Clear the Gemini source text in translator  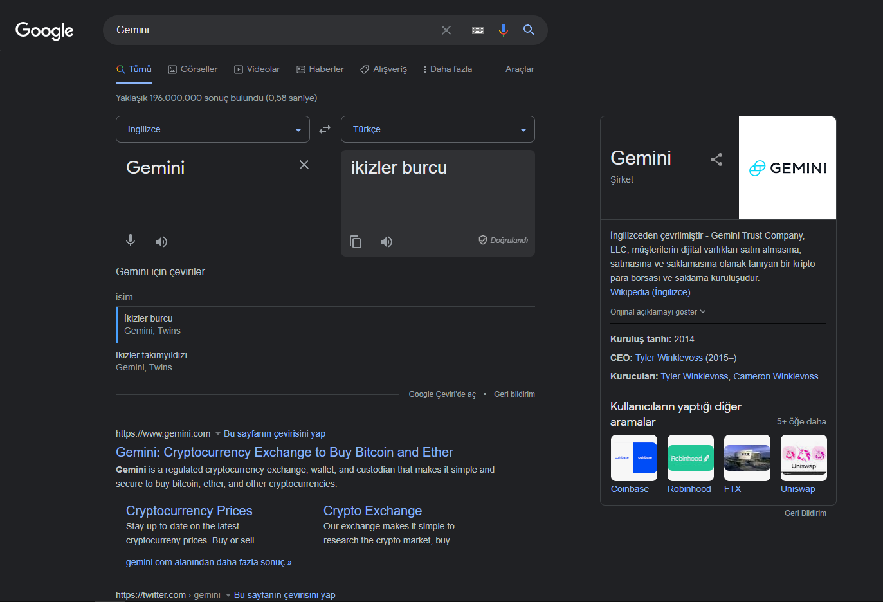pos(304,165)
